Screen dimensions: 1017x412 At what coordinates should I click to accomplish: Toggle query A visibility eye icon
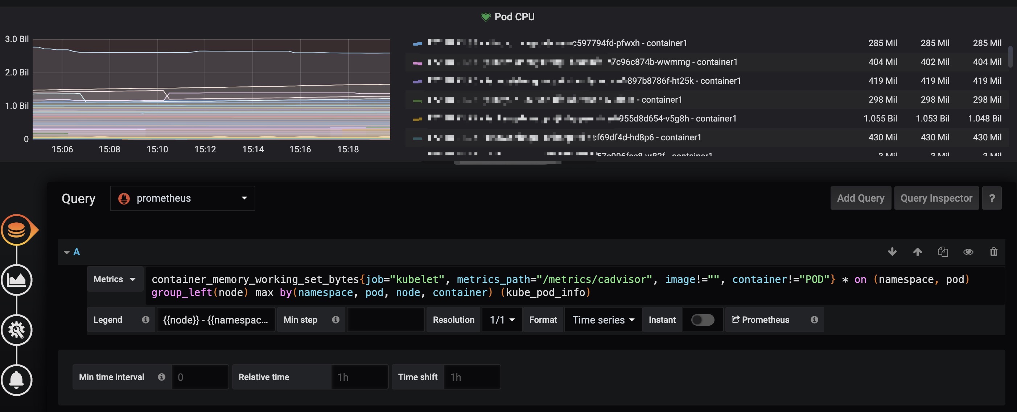968,252
